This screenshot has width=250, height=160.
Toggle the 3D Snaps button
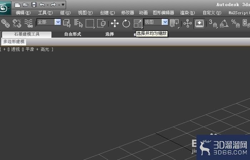[213, 23]
